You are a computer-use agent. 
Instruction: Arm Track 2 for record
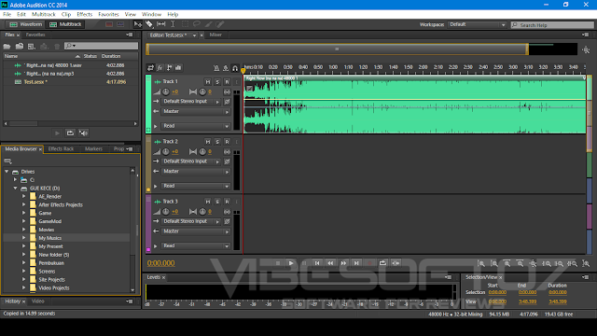pos(227,142)
